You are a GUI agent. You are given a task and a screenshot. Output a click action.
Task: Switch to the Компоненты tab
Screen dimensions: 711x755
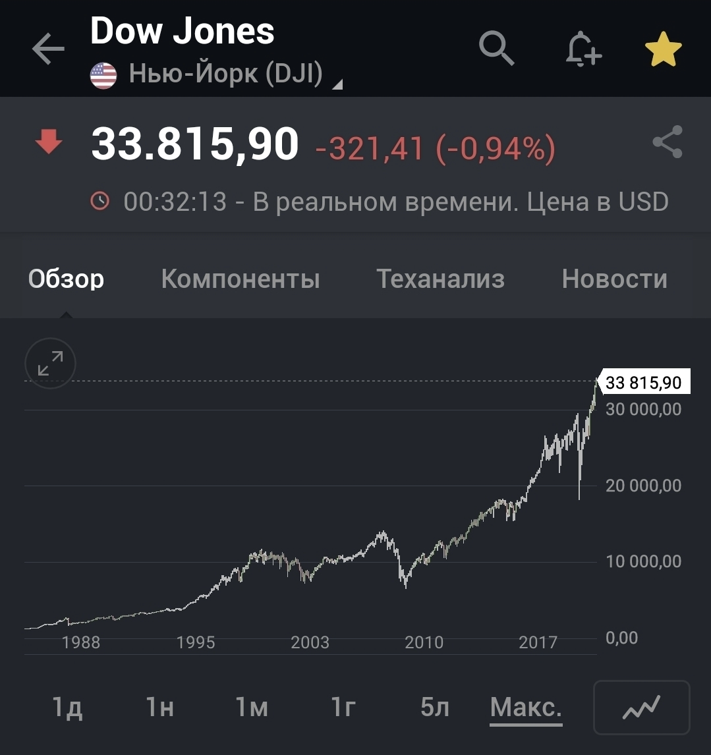(x=241, y=279)
